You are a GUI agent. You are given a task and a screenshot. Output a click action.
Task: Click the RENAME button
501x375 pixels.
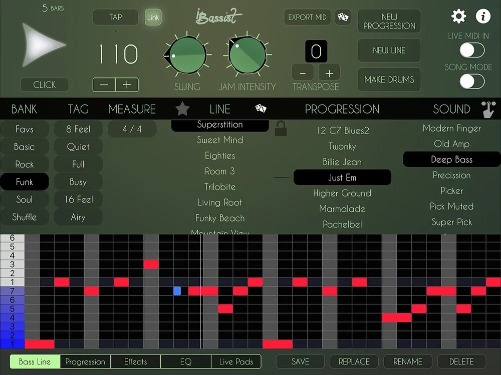coord(408,361)
